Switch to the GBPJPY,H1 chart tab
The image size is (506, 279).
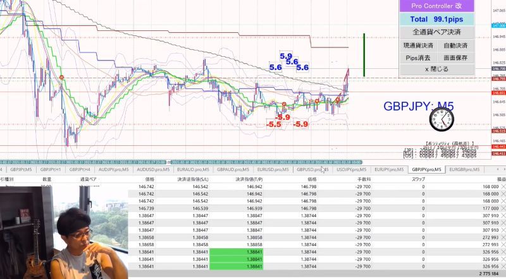51,169
